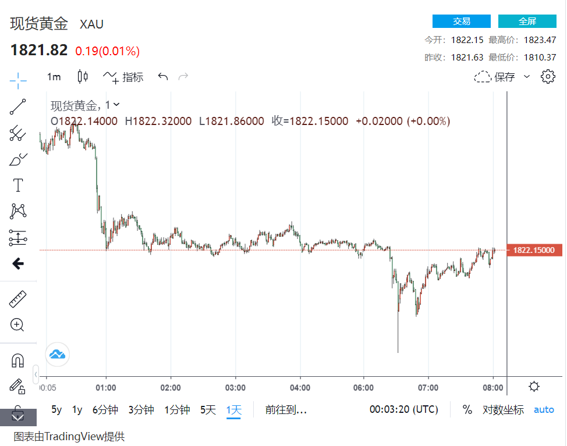567x446 pixels.
Task: Select the crosshair cursor tool
Action: tap(18, 80)
